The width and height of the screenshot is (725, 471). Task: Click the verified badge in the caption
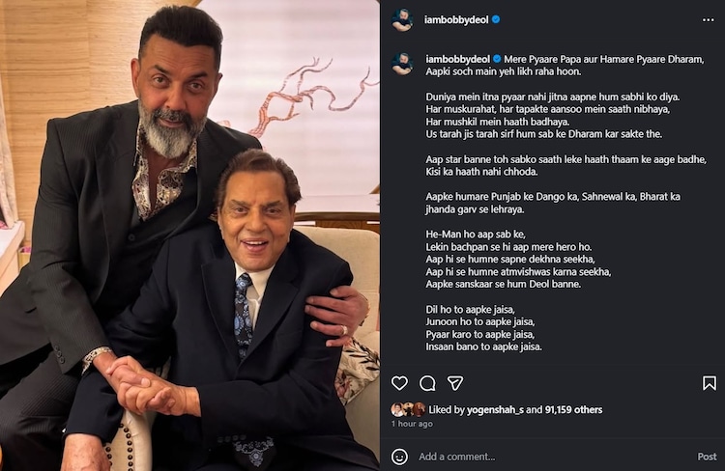point(497,58)
